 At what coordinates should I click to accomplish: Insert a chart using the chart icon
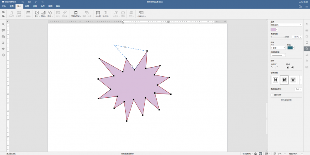(x=43, y=14)
